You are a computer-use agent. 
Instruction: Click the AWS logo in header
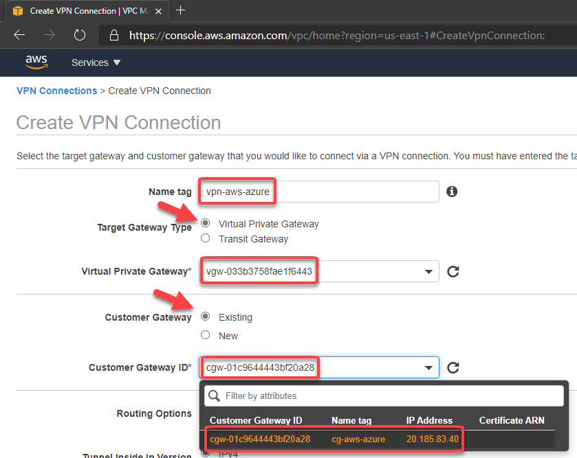36,62
